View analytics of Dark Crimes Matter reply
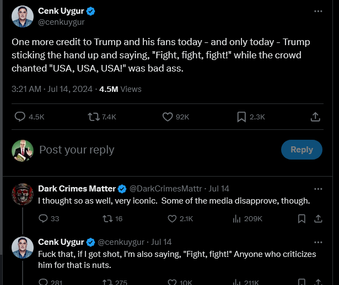This screenshot has width=339, height=285. click(x=237, y=219)
